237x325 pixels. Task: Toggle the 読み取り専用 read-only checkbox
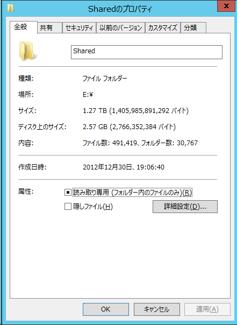(x=68, y=193)
